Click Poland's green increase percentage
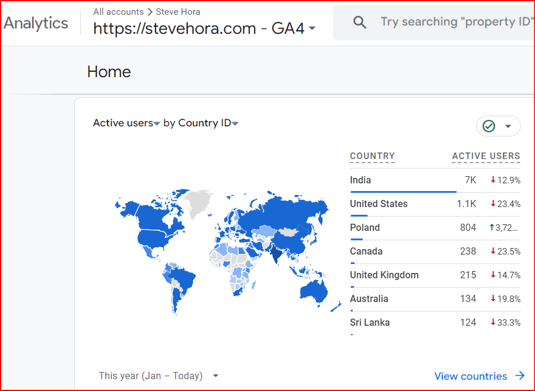 pyautogui.click(x=504, y=227)
